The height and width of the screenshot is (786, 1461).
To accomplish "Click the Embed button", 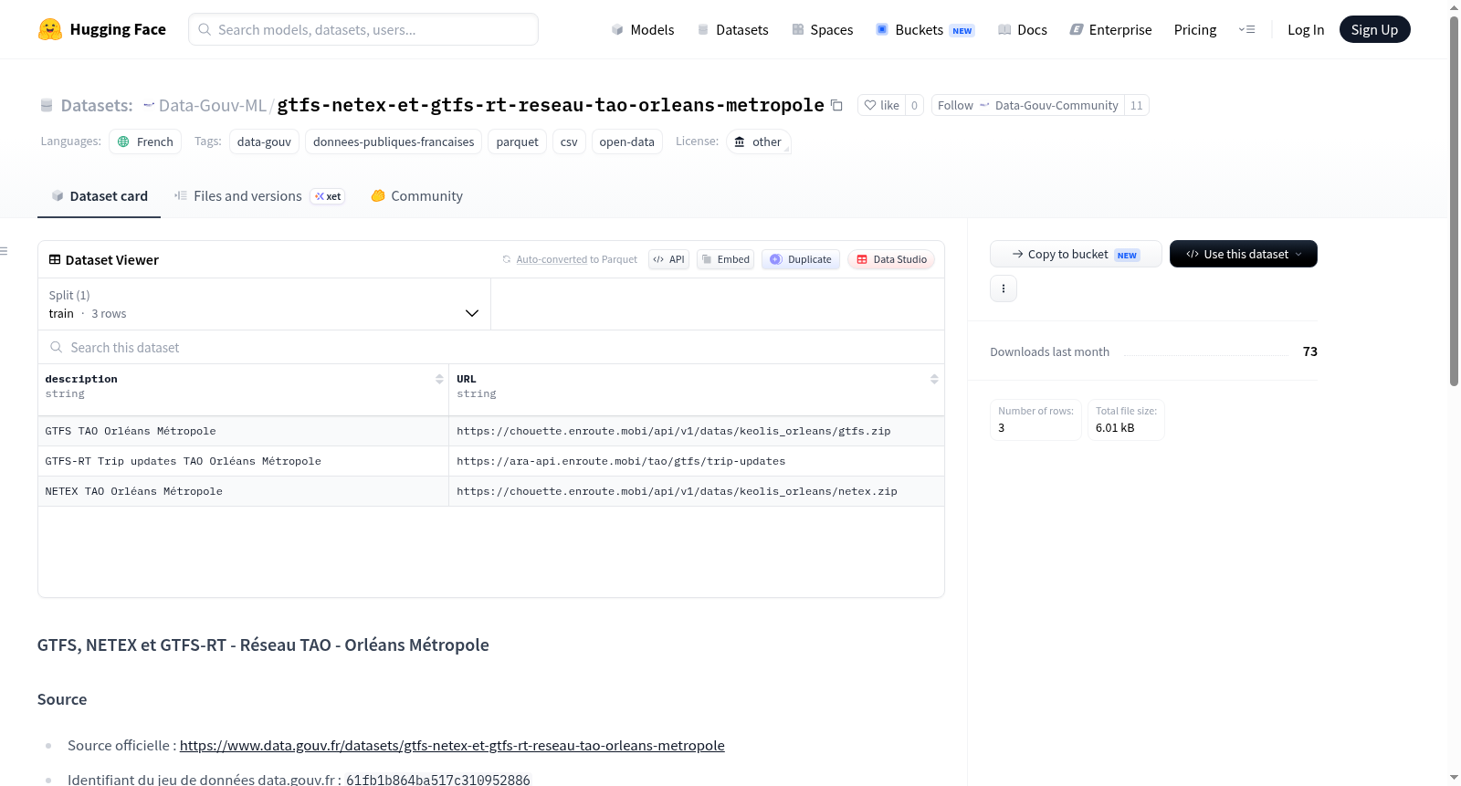I will click(725, 259).
